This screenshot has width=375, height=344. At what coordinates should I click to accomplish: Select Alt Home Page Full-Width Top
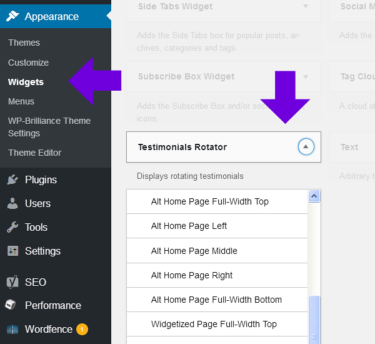click(x=210, y=201)
